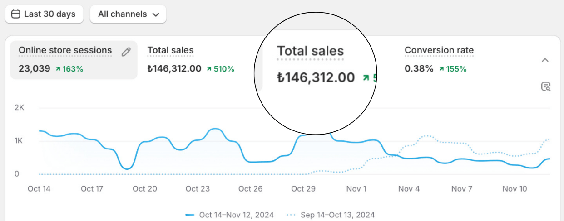Toggle the Oct 14–Nov 12, 2024 legend series
Screen dimensions: 564x221
pos(236,215)
